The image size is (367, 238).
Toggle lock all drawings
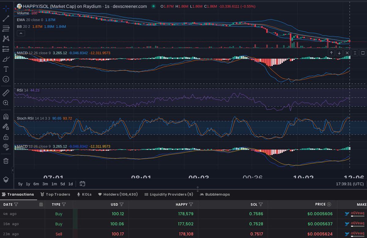click(6, 137)
